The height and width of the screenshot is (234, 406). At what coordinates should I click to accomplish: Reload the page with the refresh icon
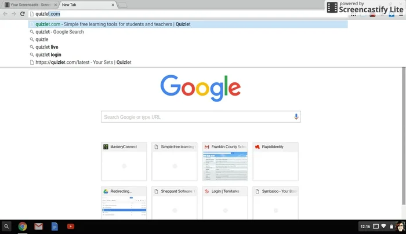23,13
